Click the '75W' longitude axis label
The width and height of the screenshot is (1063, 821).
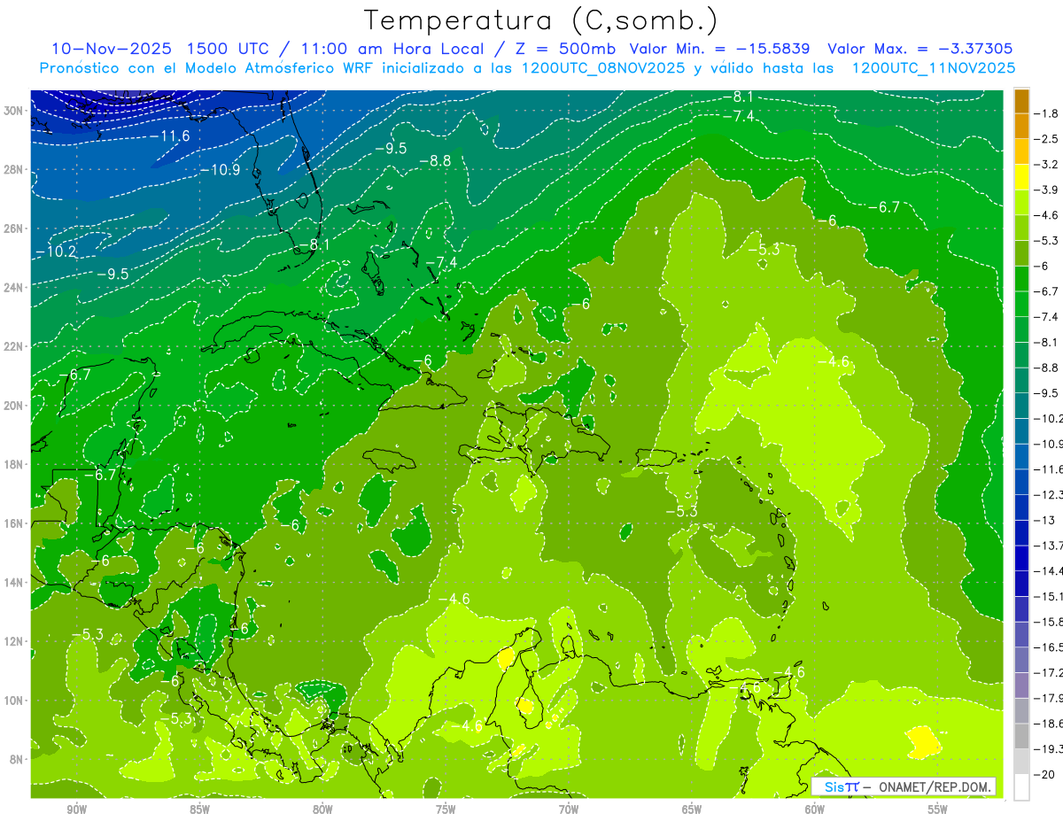point(446,809)
